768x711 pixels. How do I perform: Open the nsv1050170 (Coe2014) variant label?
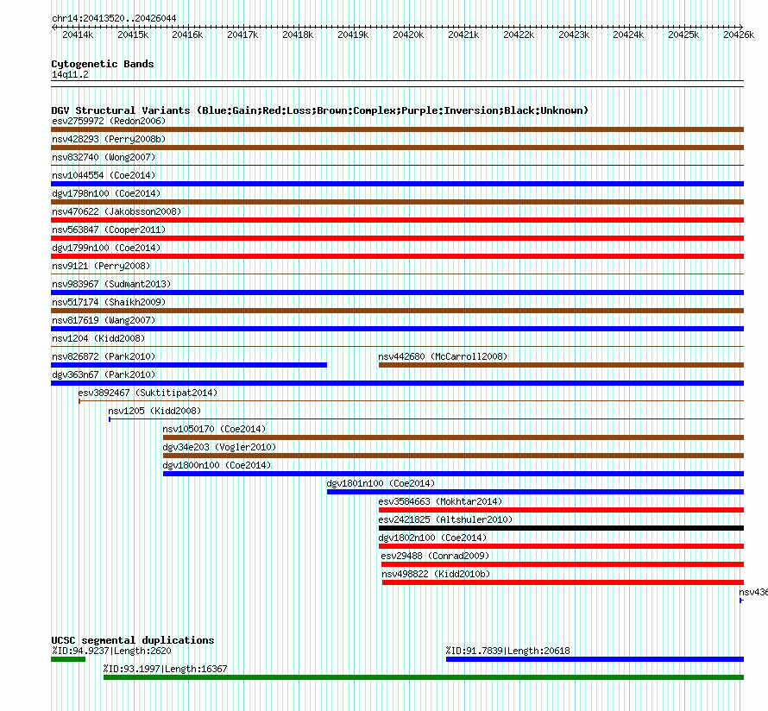(214, 429)
